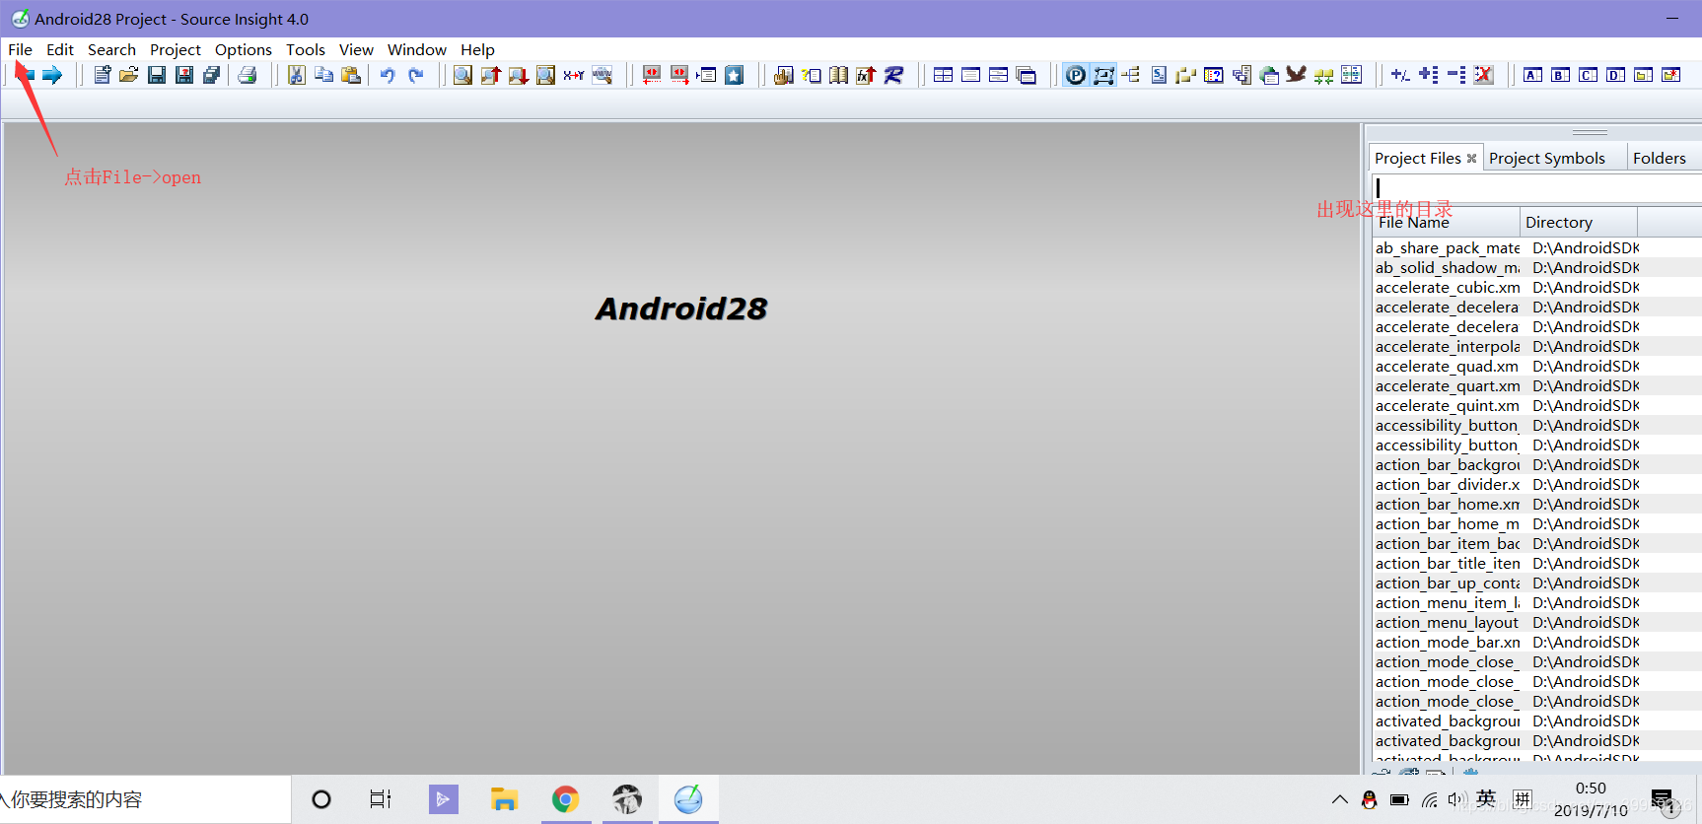Viewport: 1702px width, 824px height.
Task: Click the search forward down-arrow icon
Action: click(518, 75)
